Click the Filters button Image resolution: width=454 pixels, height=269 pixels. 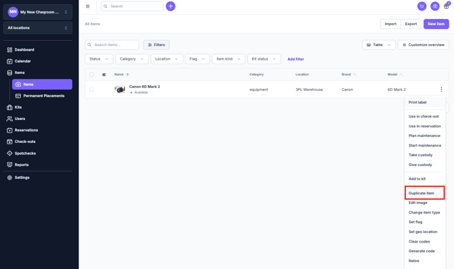(157, 45)
